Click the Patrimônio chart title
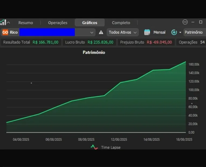This screenshot has height=167, width=206. point(94,52)
